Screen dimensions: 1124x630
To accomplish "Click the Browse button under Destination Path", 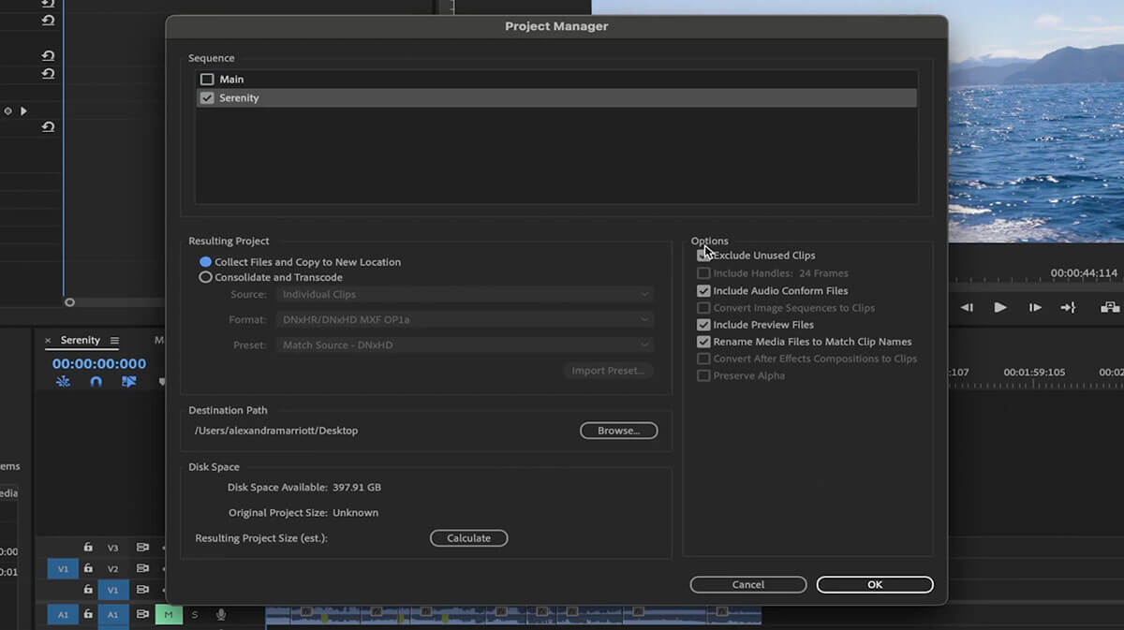I will [618, 430].
